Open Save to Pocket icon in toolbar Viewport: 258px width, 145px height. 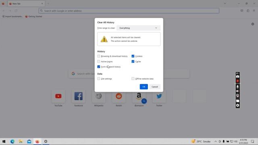pyautogui.click(x=242, y=11)
